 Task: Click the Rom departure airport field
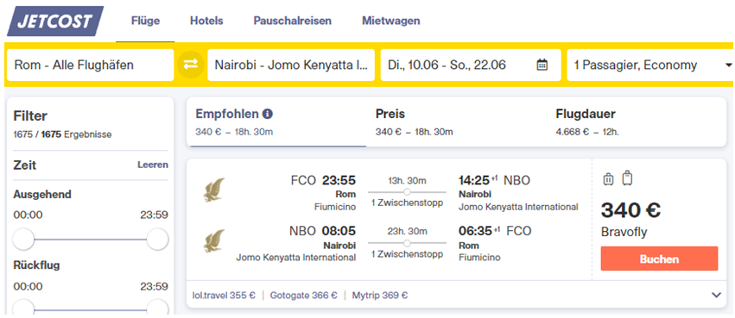[x=91, y=65]
